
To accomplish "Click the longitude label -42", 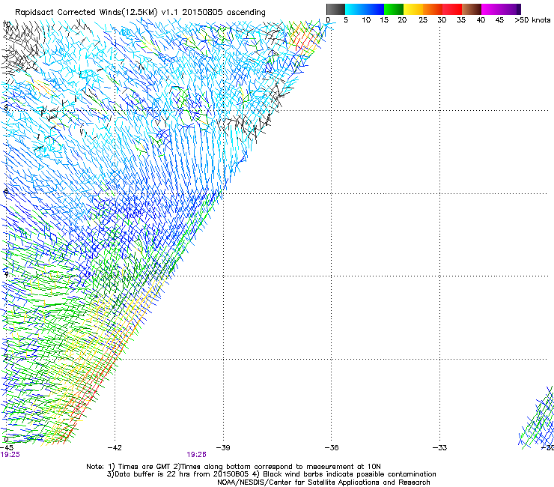I will tap(115, 448).
